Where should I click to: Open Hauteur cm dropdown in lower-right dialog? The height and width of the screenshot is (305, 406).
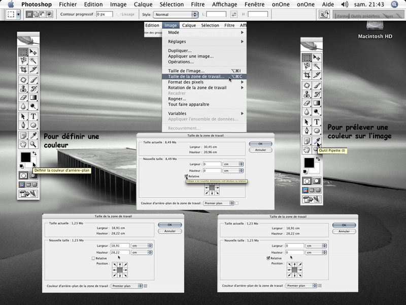pyautogui.click(x=316, y=252)
